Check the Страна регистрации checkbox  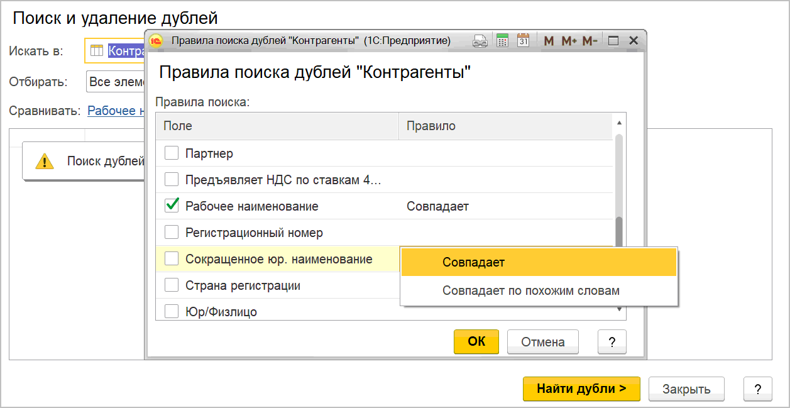(x=172, y=285)
